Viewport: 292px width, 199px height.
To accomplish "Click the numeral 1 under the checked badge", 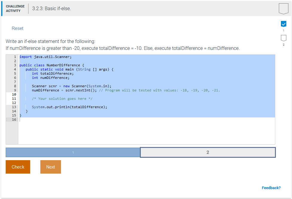I will pyautogui.click(x=283, y=30).
